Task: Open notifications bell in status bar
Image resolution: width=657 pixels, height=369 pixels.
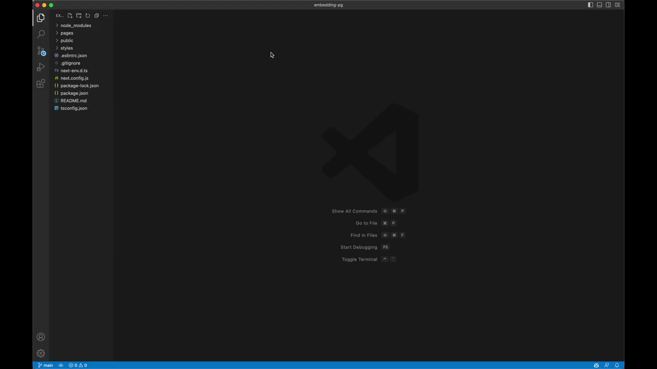Action: 617,365
